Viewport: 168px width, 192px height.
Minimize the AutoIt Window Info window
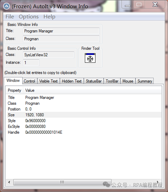[128, 5]
